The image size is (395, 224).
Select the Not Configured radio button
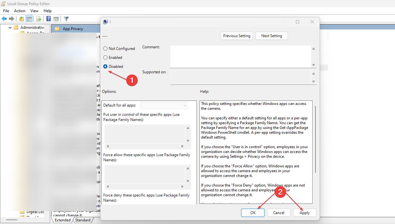pyautogui.click(x=105, y=49)
